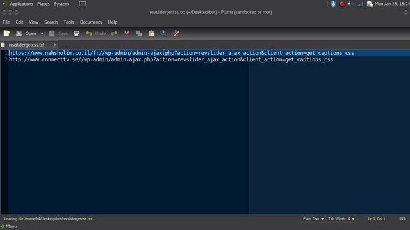Click the red tray indicator icon
The width and height of the screenshot is (410, 230).
click(x=341, y=4)
